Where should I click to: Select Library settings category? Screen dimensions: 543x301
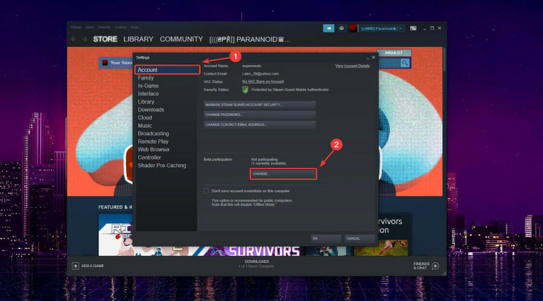146,102
